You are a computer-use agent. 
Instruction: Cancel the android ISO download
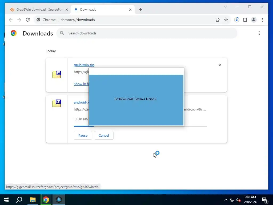point(104,135)
